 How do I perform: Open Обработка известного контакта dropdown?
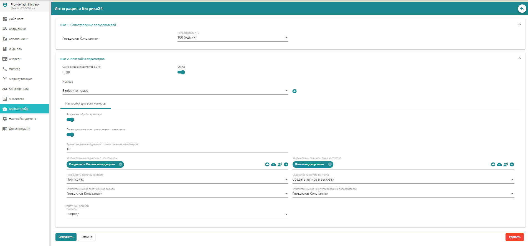pos(403,180)
